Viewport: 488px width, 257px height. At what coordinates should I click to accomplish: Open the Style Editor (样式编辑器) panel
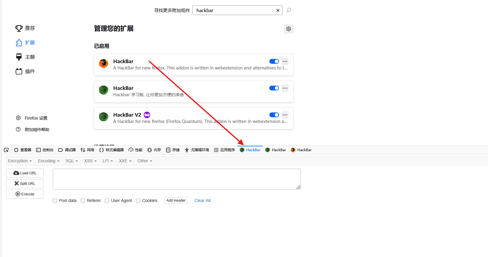pos(111,150)
